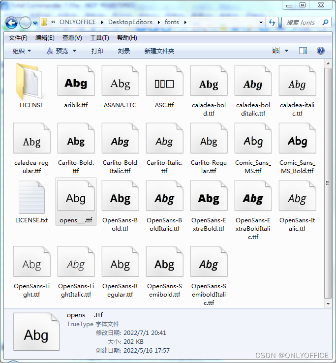Click the 刻录 burn button
336x363 pixels.
point(124,51)
